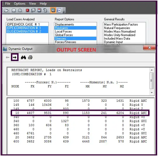158x156 pixels.
Task: Click the MZ column header
Action: point(122,86)
